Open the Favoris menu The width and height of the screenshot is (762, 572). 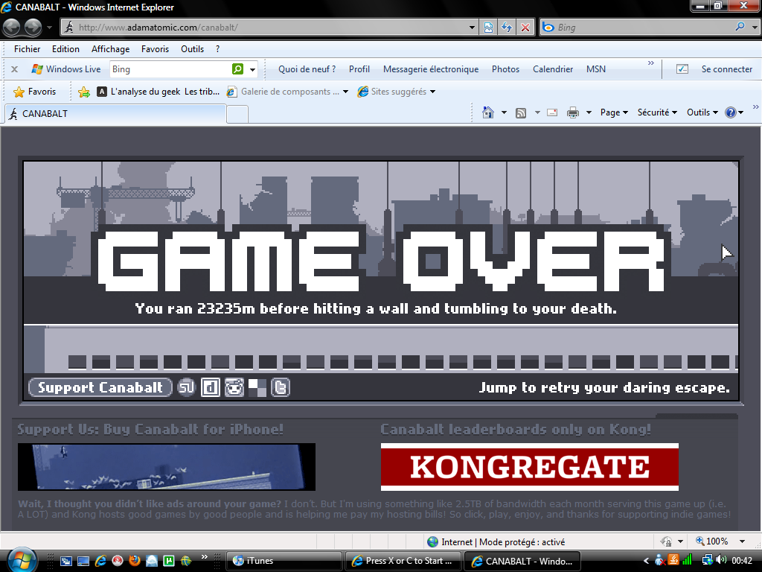155,48
